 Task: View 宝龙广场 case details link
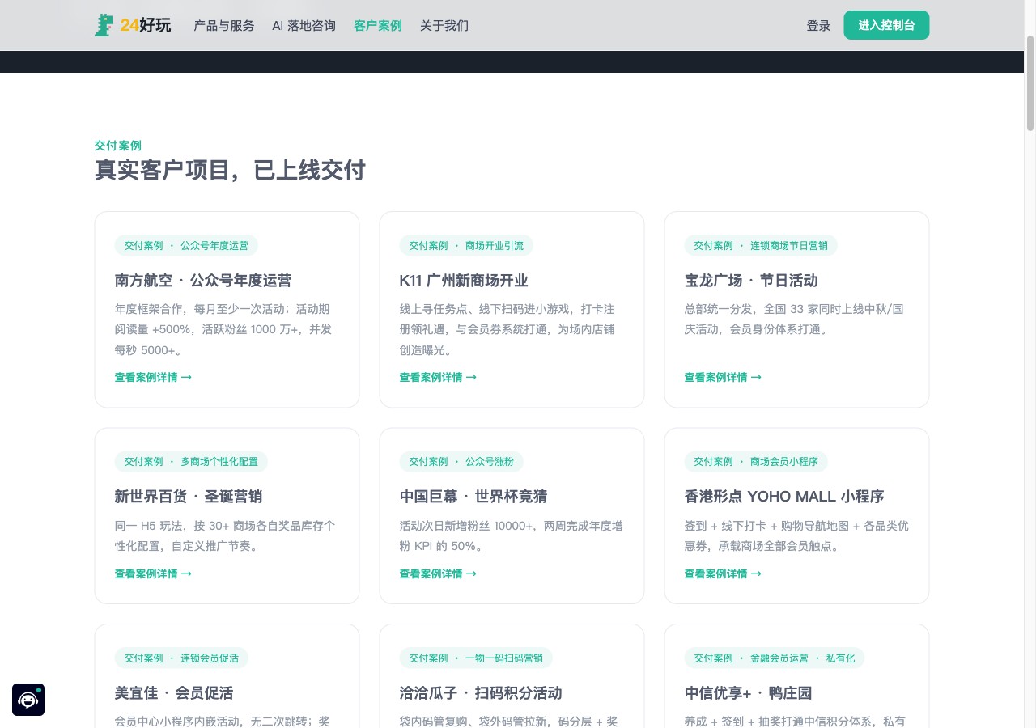[x=723, y=377]
